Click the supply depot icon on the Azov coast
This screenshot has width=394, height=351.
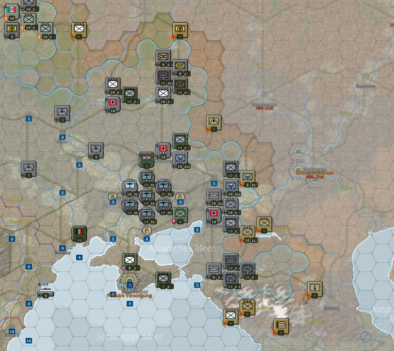[x=147, y=230]
